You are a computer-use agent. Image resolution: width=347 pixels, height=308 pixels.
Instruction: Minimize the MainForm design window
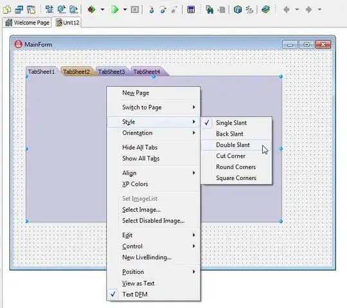tap(290, 44)
